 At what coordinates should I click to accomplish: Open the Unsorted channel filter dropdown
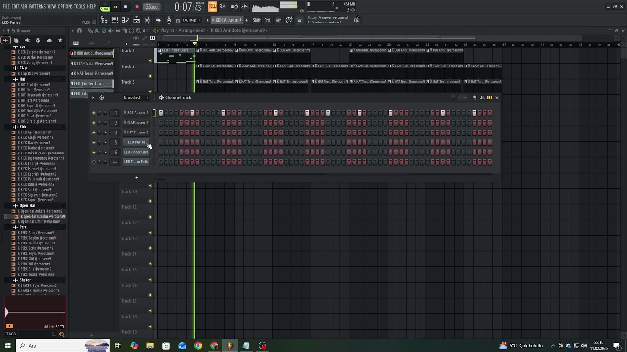tap(135, 98)
